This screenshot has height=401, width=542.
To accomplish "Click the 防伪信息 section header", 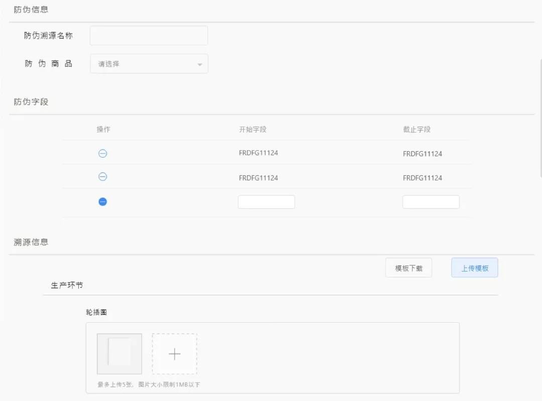I will click(x=31, y=10).
